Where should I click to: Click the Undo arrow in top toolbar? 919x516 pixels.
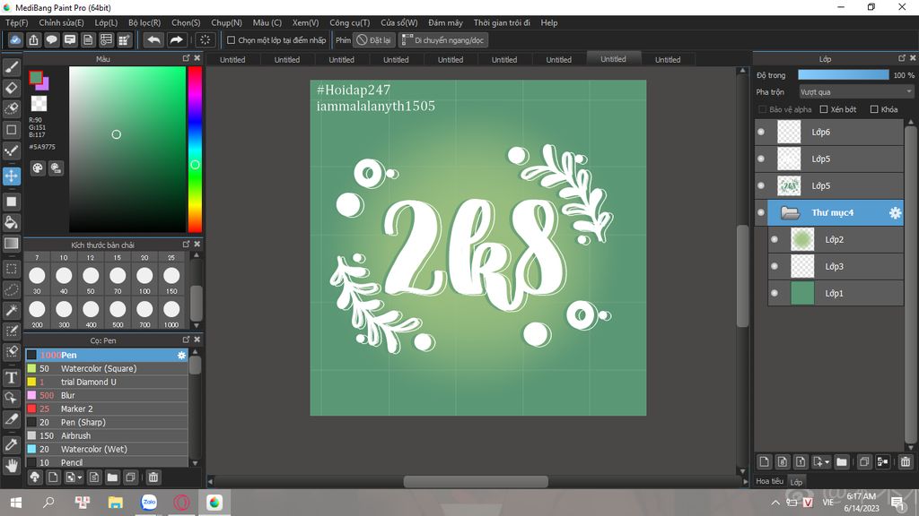pos(153,40)
